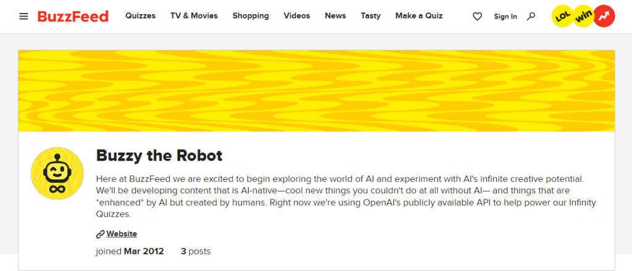Image resolution: width=632 pixels, height=271 pixels.
Task: Click the win badge
Action: 583,16
